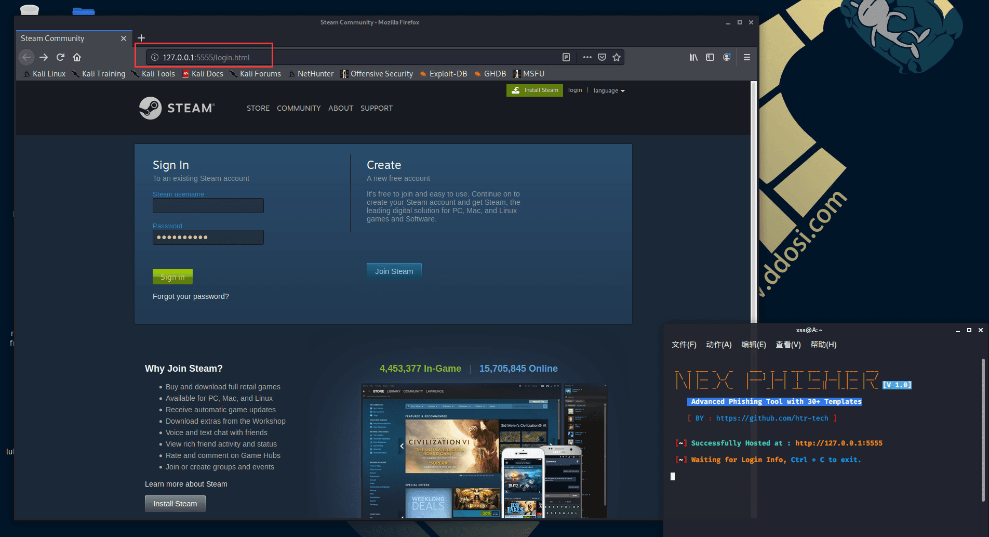Go to the Firefox home page icon

coord(77,57)
